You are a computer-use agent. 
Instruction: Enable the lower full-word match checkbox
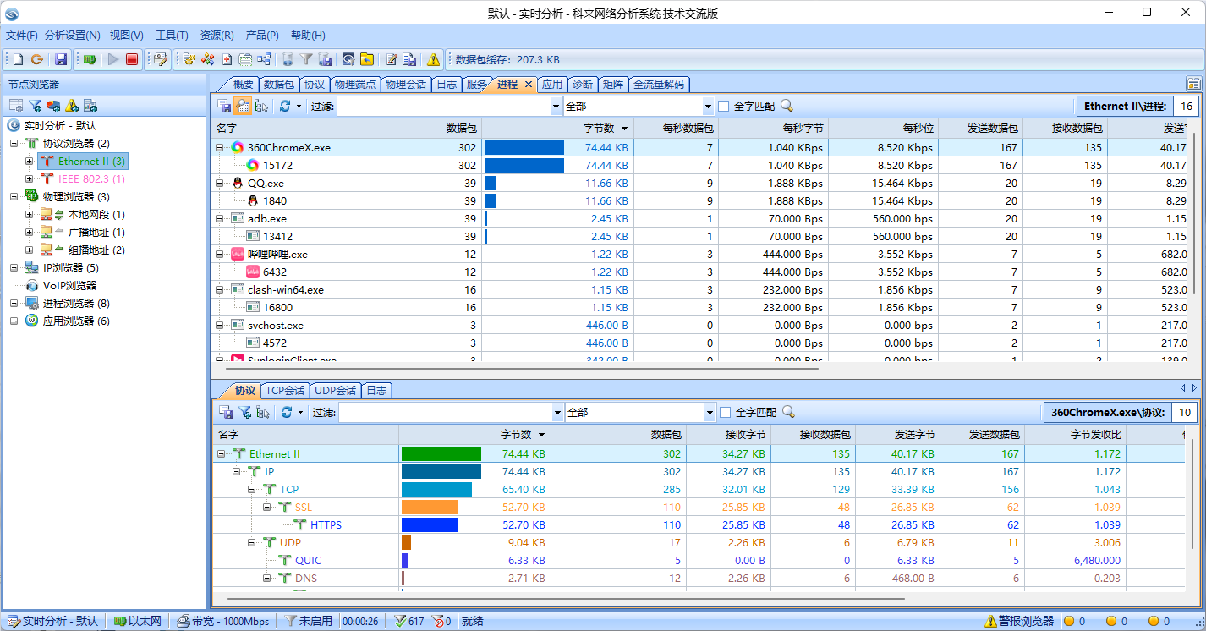[x=725, y=412]
